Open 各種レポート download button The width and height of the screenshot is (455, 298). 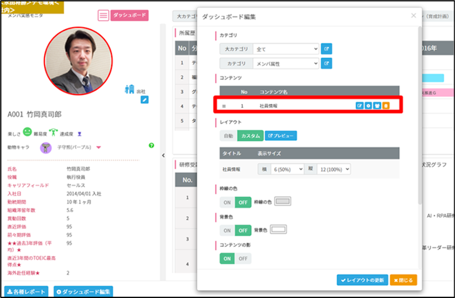26,291
